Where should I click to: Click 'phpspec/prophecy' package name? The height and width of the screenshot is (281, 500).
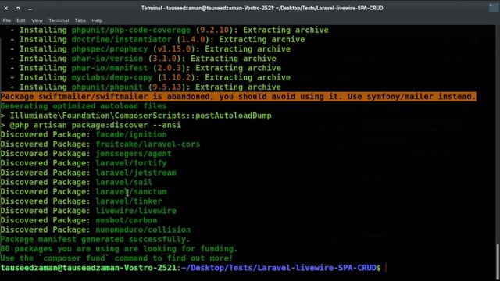[x=109, y=49]
